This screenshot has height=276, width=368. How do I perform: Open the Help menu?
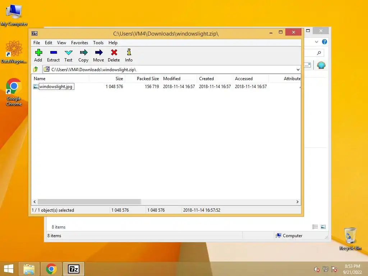click(113, 43)
